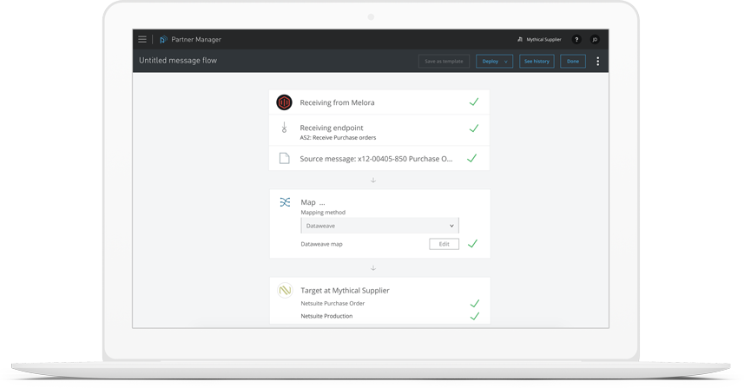Open the Mythical Supplier organization selector
This screenshot has width=744, height=388.
coord(539,39)
